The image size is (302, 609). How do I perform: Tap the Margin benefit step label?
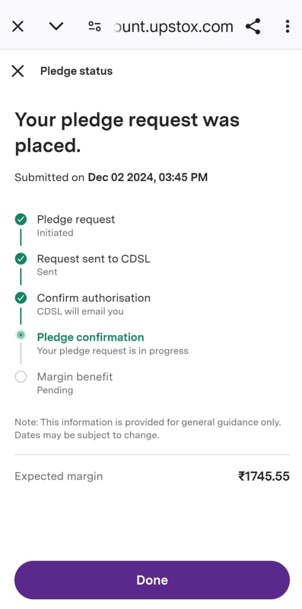coord(75,377)
